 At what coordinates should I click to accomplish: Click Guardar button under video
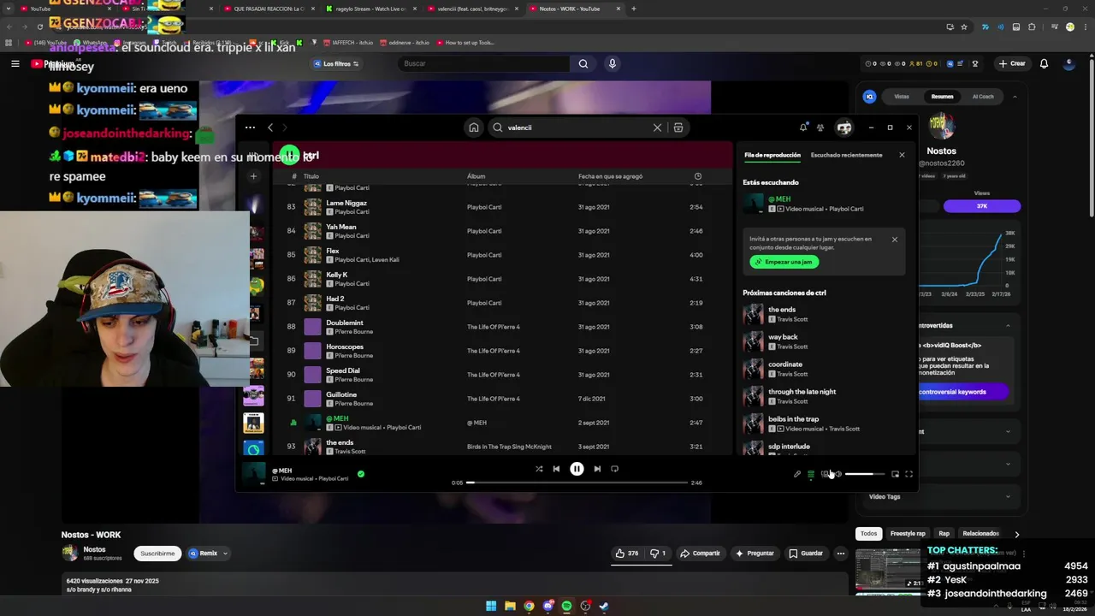806,554
